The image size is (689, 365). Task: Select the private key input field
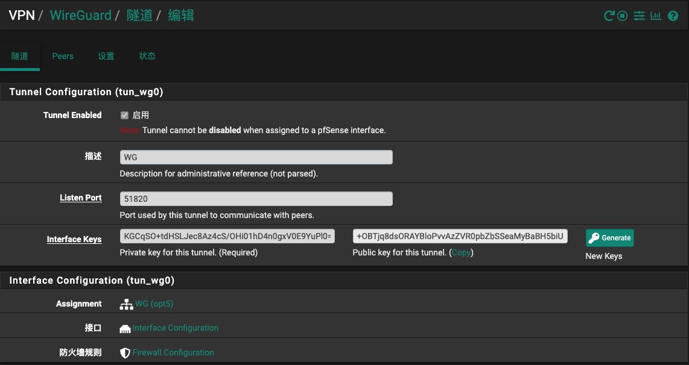[227, 236]
